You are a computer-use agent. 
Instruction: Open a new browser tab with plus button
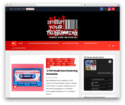pyautogui.click(x=118, y=5)
